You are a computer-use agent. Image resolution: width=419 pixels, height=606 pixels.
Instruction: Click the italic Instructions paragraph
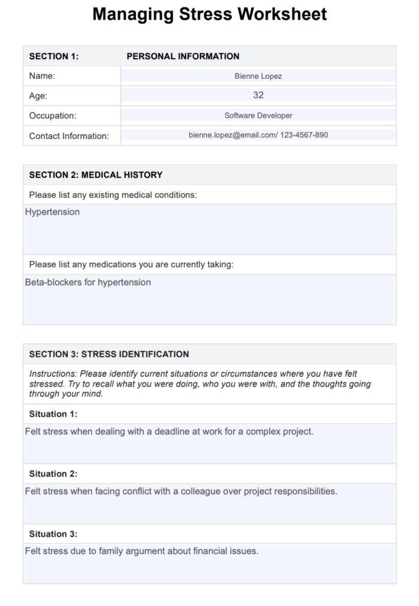click(200, 383)
